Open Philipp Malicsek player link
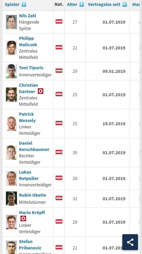This screenshot has width=142, height=254. tap(28, 41)
